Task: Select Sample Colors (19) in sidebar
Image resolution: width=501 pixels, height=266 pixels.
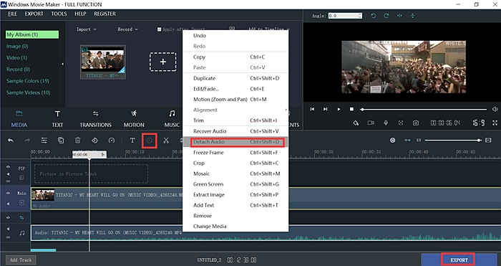Action: point(28,81)
